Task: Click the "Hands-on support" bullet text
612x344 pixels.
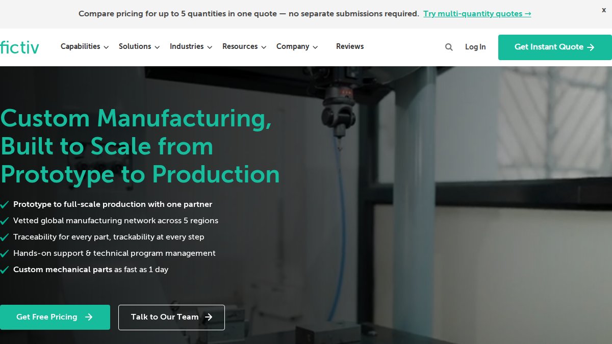Action: click(x=114, y=253)
